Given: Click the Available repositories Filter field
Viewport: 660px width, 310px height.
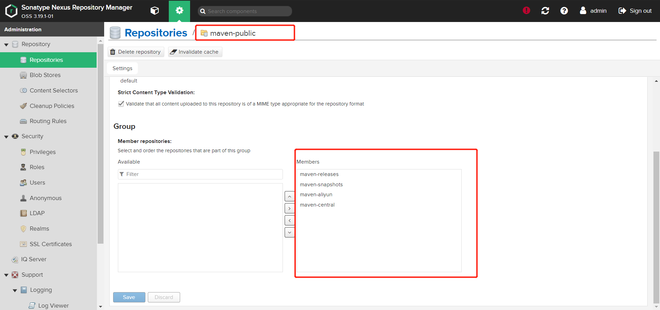Looking at the screenshot, I should tap(200, 174).
